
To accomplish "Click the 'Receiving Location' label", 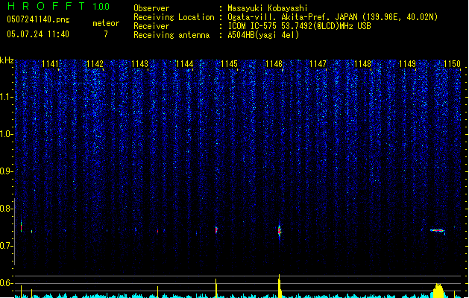I will click(174, 17).
